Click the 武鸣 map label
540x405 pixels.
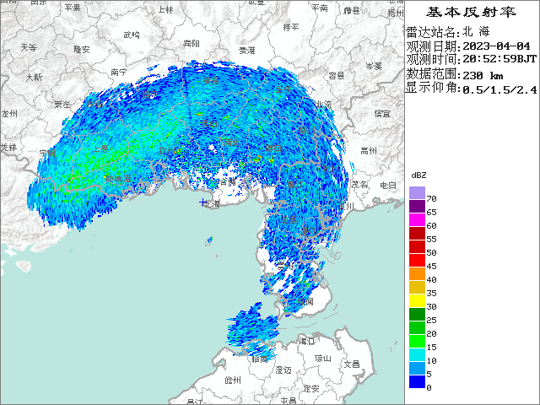click(132, 35)
